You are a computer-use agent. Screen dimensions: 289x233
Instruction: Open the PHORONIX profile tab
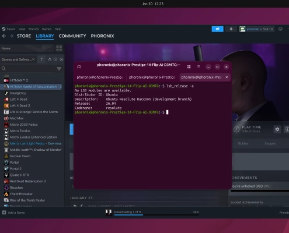102,36
